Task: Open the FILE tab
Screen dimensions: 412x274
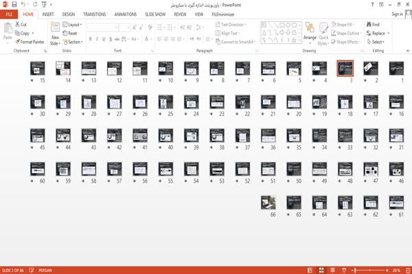Action: click(x=9, y=14)
